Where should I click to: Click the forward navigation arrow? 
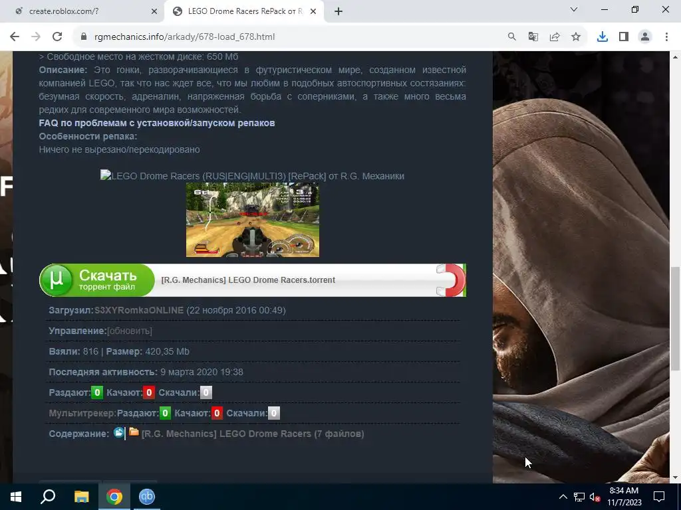(36, 37)
